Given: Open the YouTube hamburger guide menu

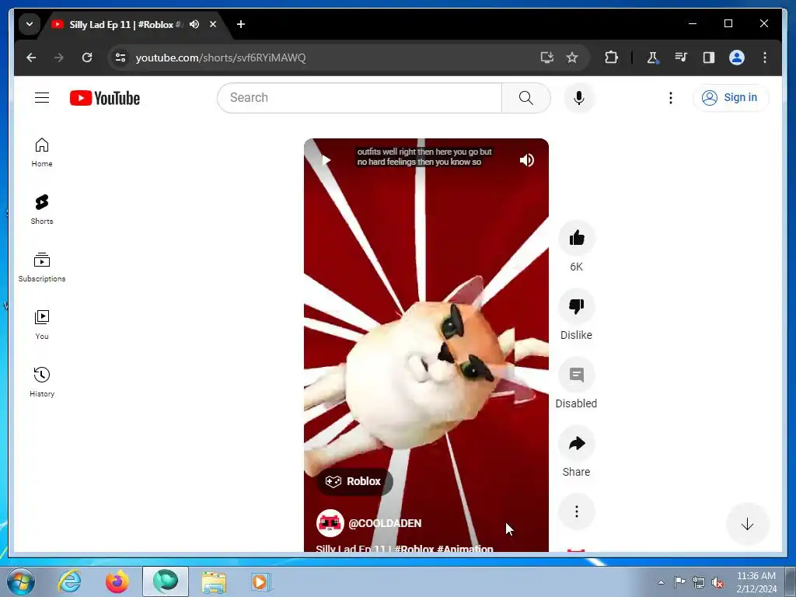Looking at the screenshot, I should [42, 97].
